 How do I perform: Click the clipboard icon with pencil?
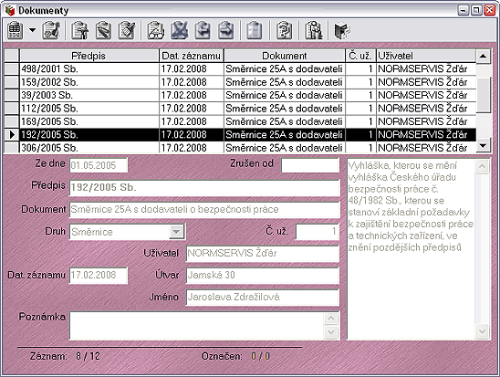click(x=104, y=31)
